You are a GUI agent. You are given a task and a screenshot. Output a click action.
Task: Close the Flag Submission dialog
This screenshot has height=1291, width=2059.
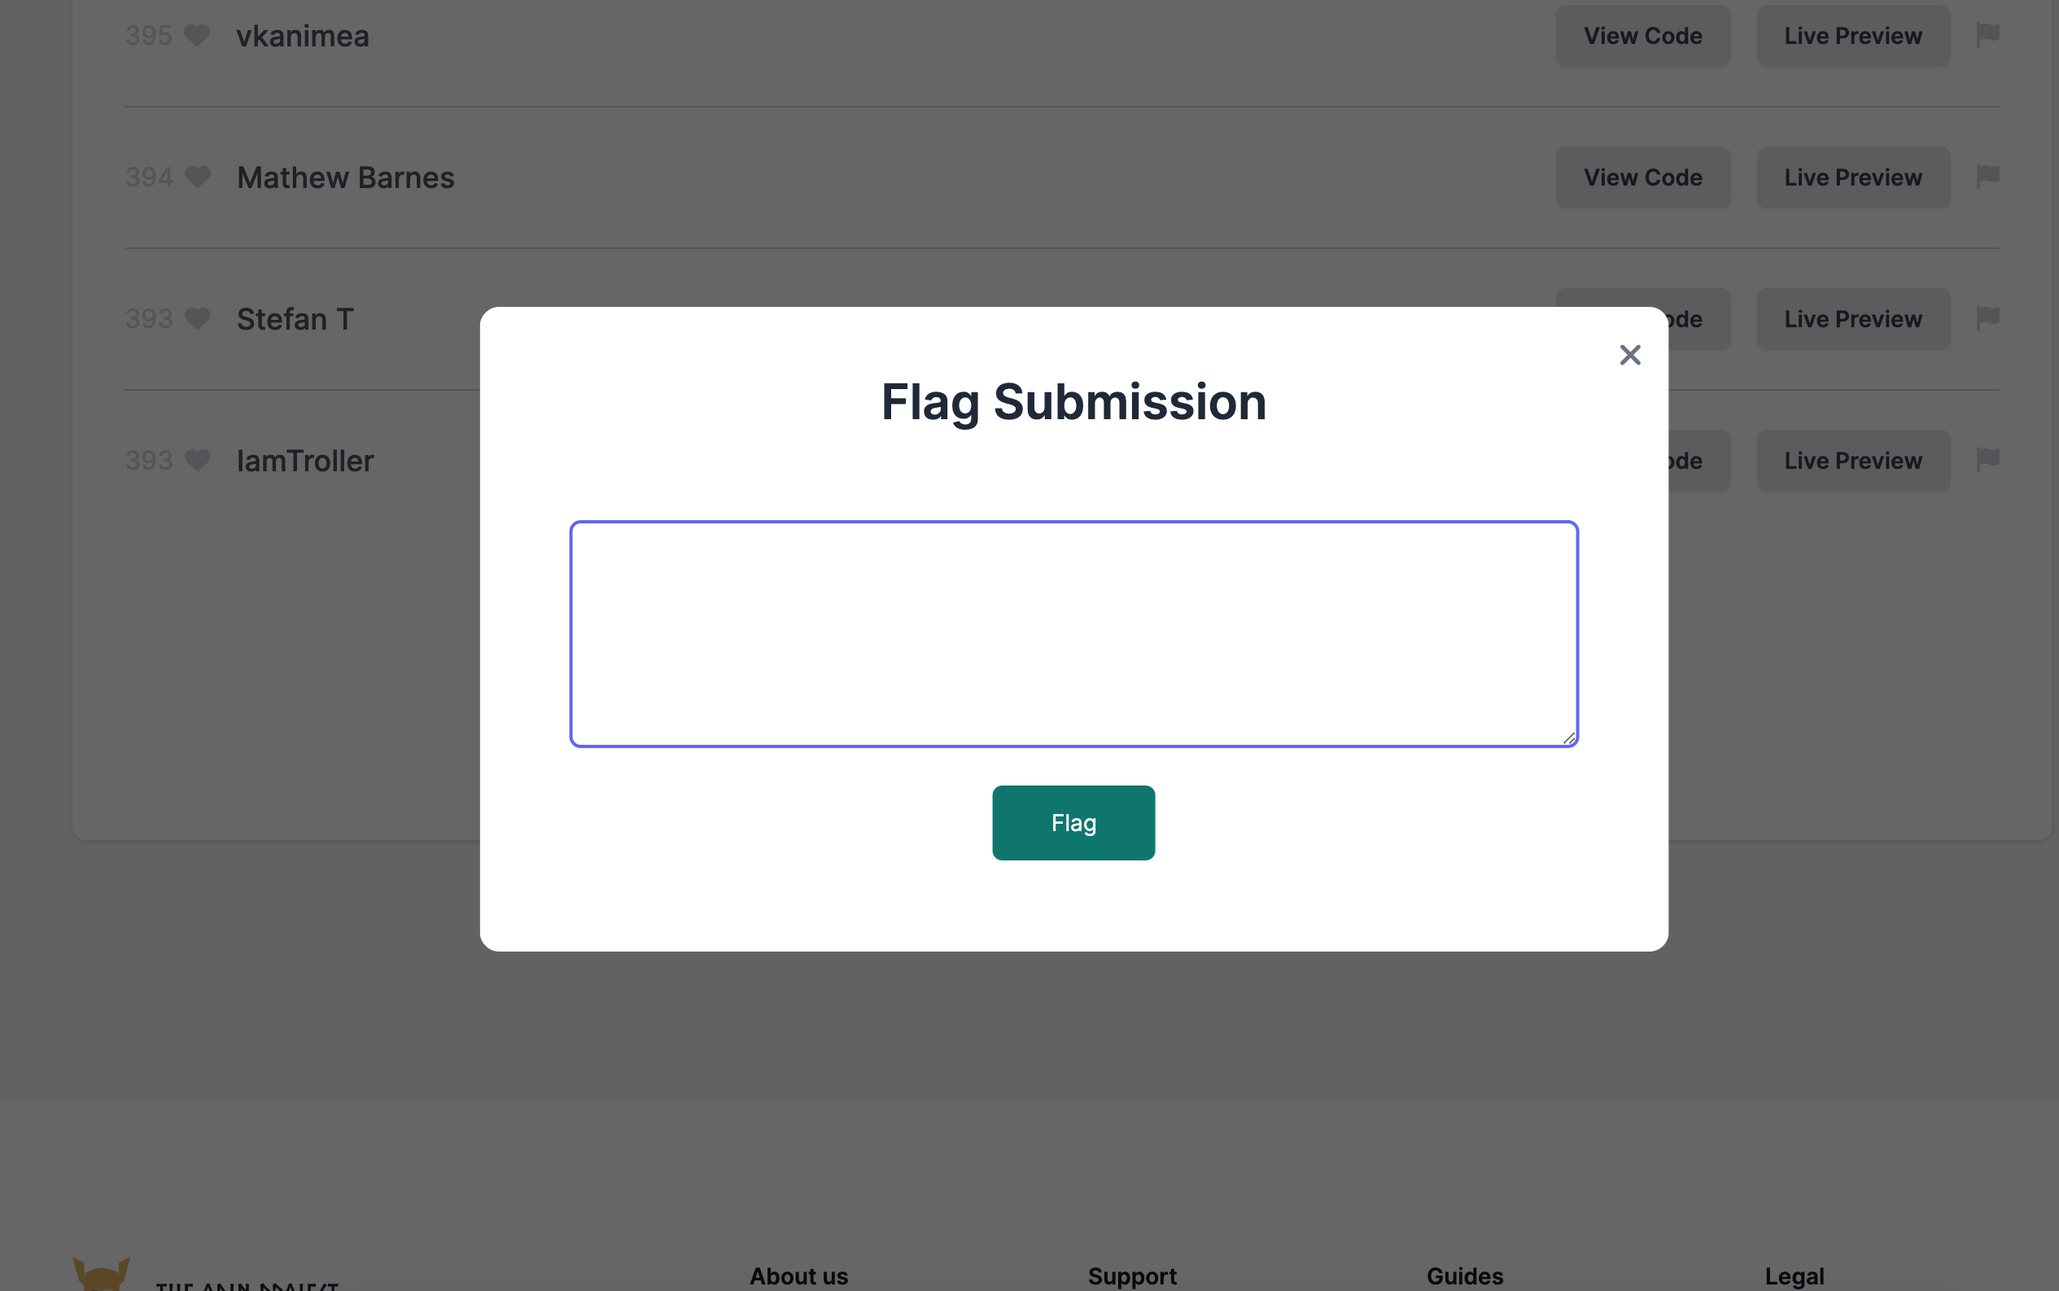click(1628, 354)
